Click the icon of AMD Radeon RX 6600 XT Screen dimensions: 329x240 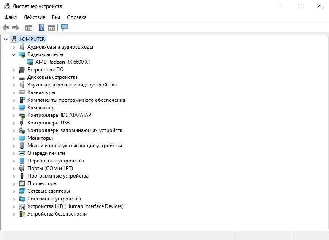[x=30, y=62]
